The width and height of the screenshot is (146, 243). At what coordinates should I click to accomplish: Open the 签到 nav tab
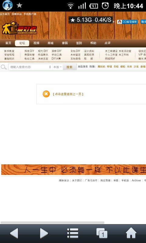[79, 43]
